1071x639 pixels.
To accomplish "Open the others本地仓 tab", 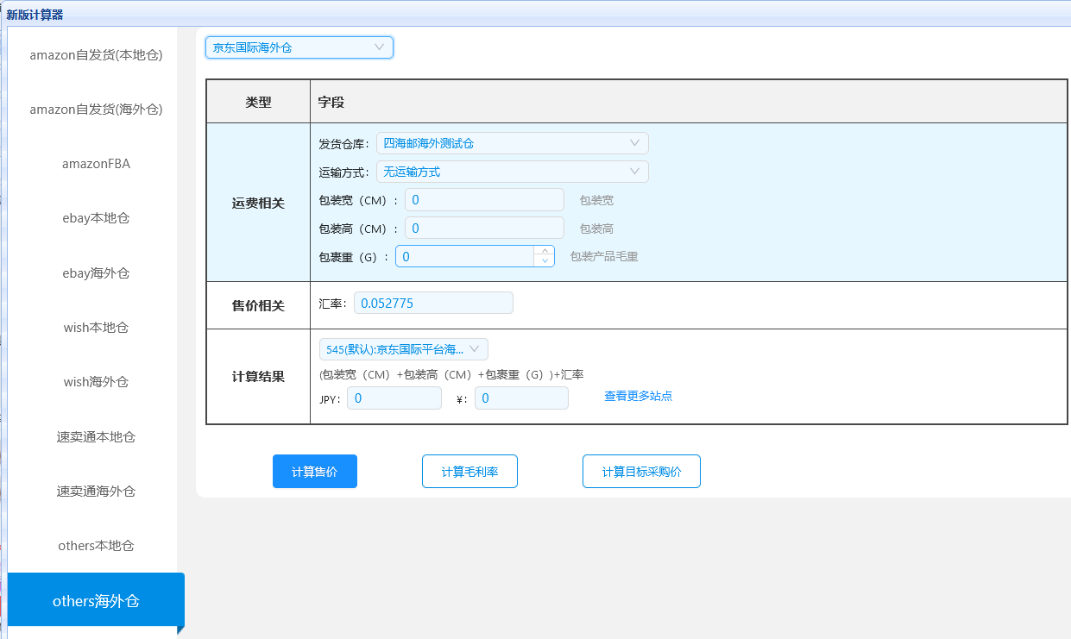I will [x=96, y=546].
